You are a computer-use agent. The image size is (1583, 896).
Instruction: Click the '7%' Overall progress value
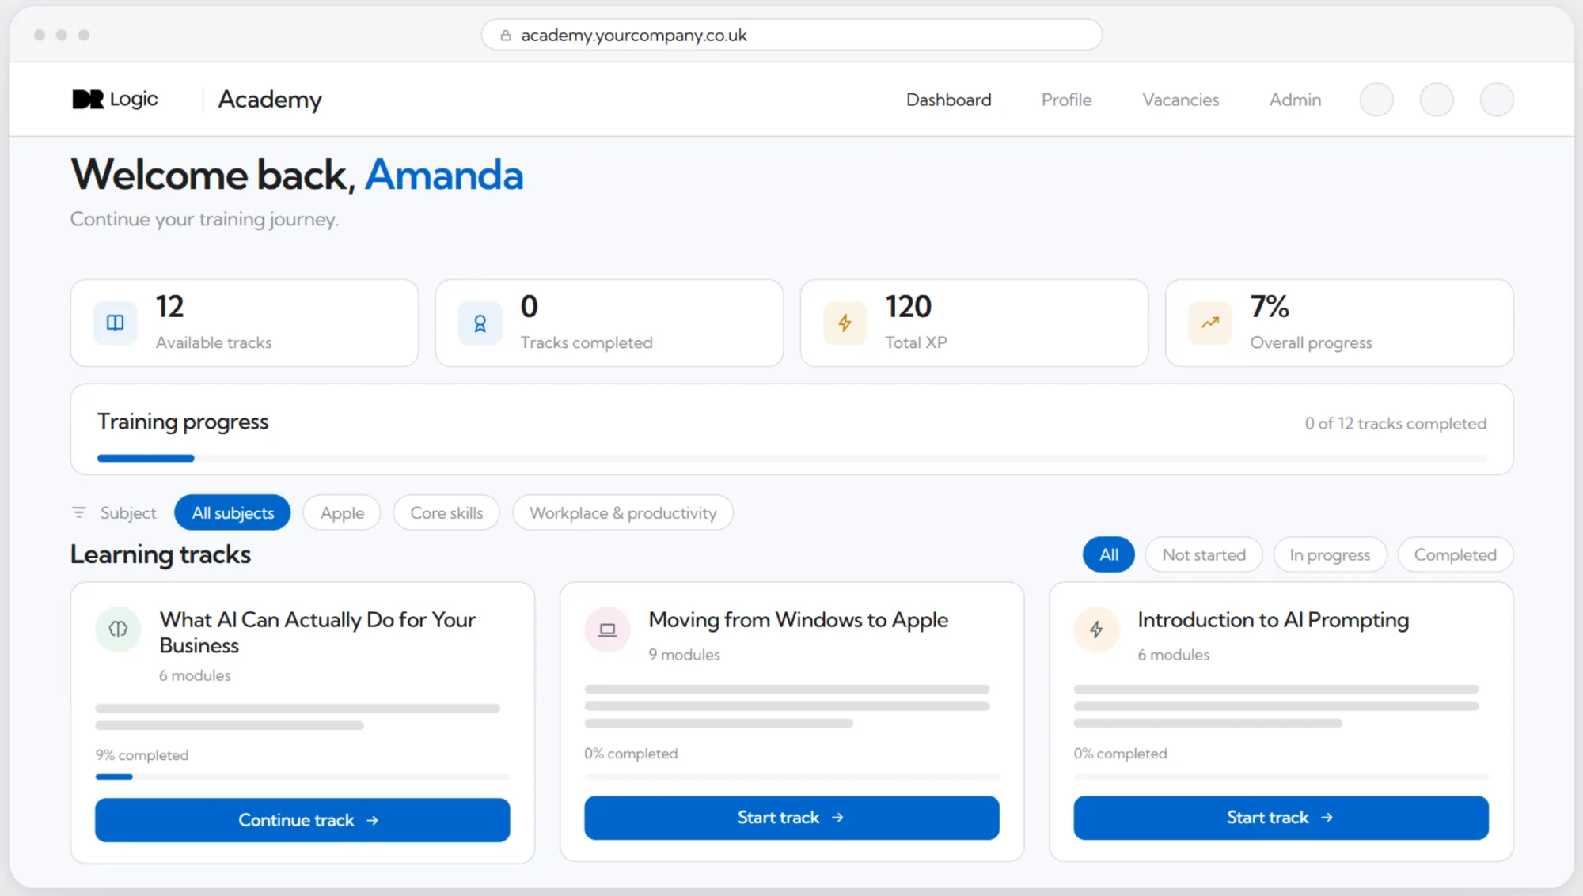[1270, 306]
